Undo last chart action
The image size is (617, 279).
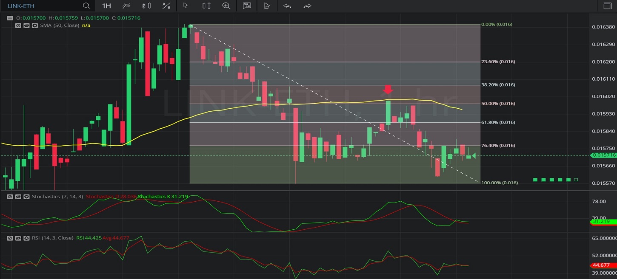tap(287, 6)
